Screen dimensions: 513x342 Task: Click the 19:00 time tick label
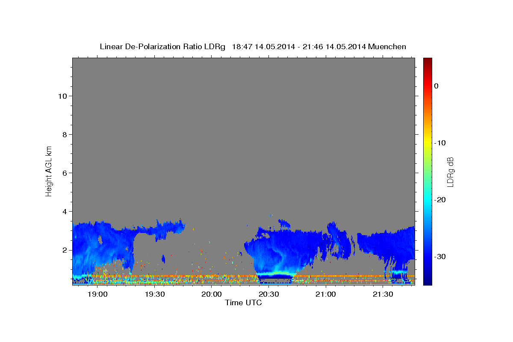pyautogui.click(x=97, y=295)
